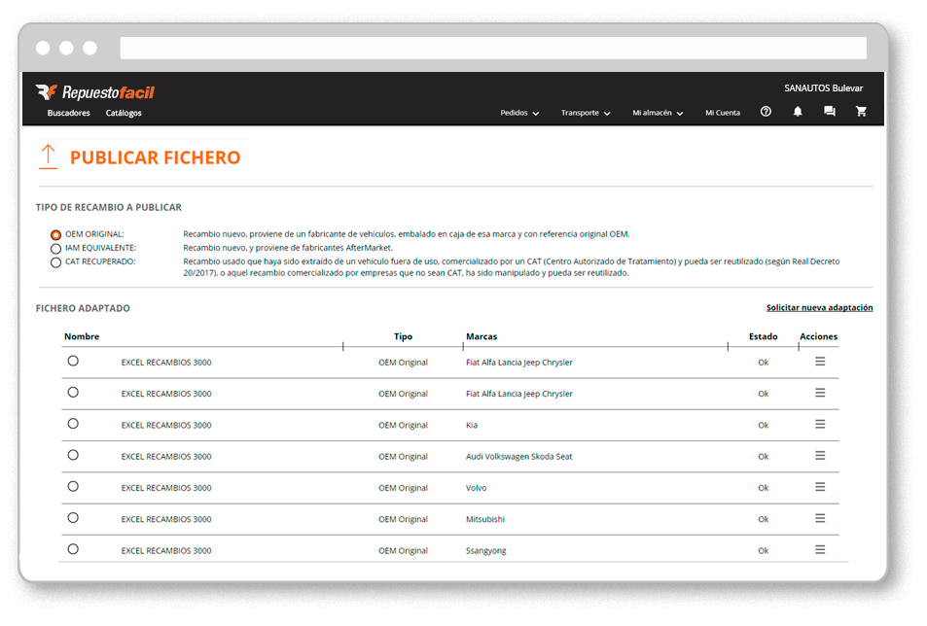Select OEM ORIGINAL radio option
Image resolution: width=927 pixels, height=626 pixels.
(x=55, y=235)
